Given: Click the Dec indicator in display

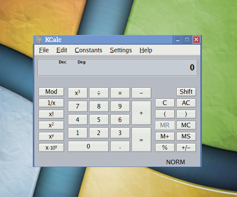Looking at the screenshot, I should click(63, 62).
